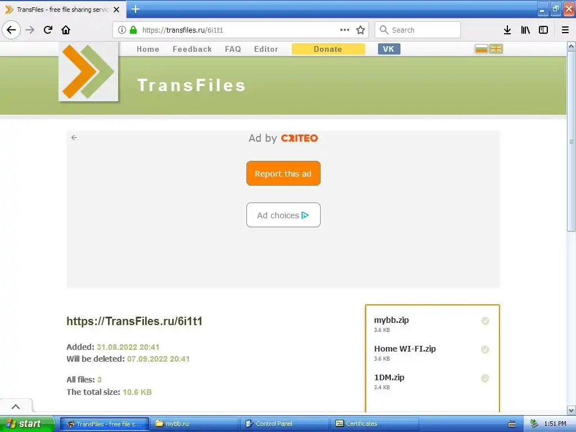This screenshot has width=576, height=432.
Task: Switch to Control Panel taskbar window
Action: 285,424
